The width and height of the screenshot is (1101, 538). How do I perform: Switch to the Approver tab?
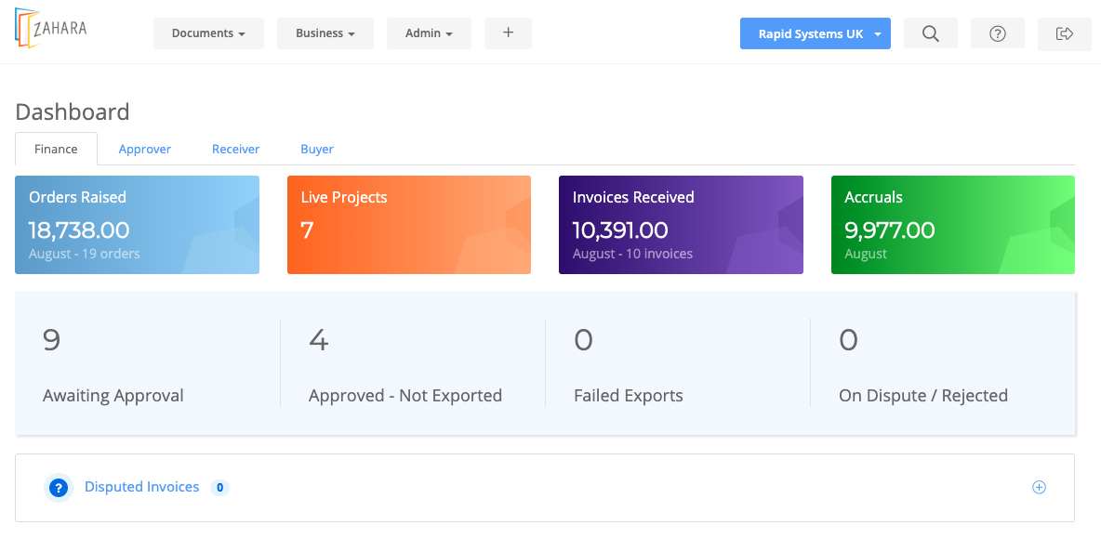pos(145,149)
